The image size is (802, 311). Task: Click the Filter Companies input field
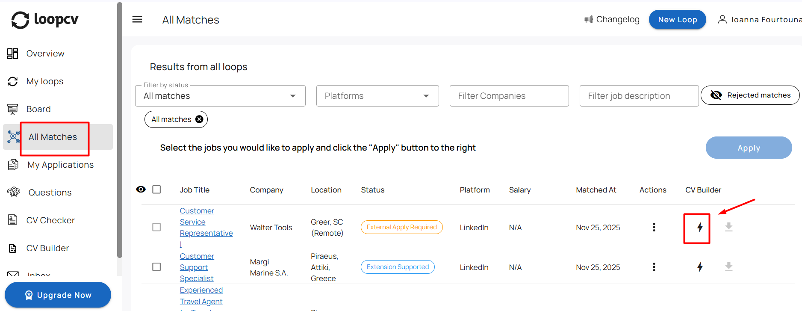[x=509, y=96]
